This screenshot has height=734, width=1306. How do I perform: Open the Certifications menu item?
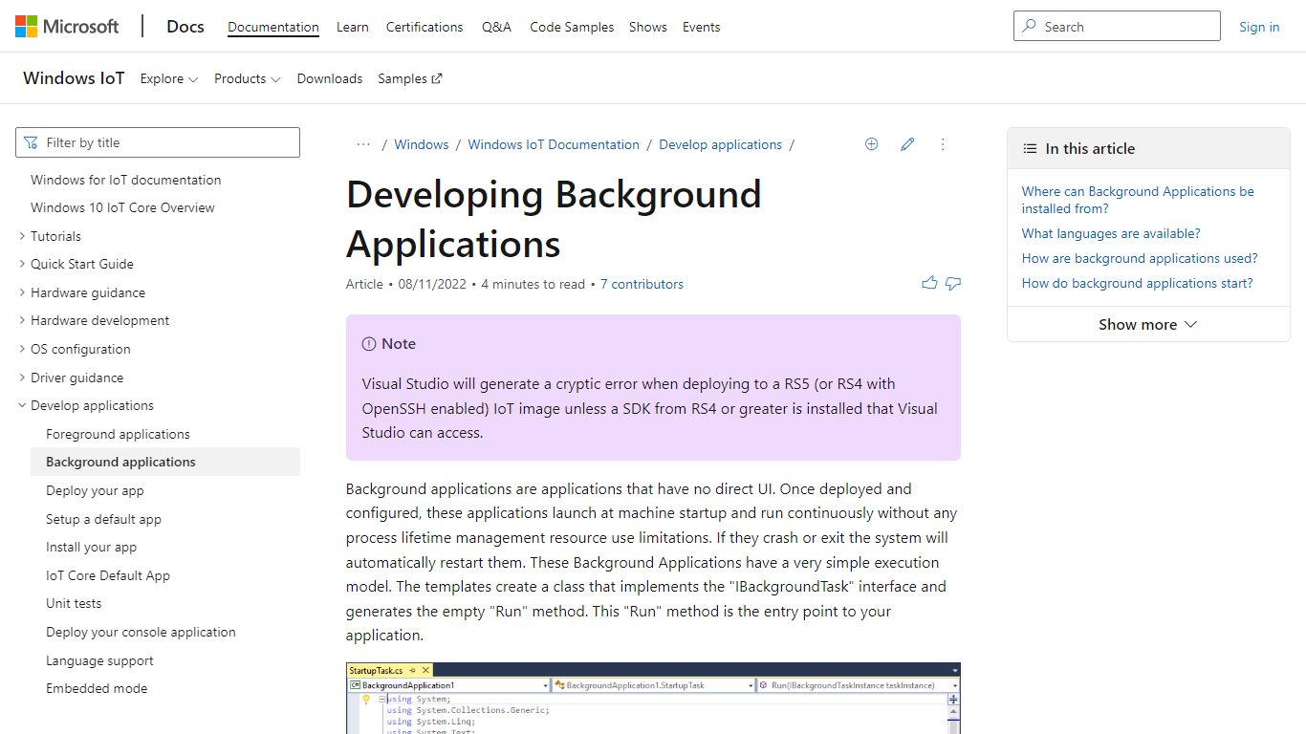tap(424, 27)
